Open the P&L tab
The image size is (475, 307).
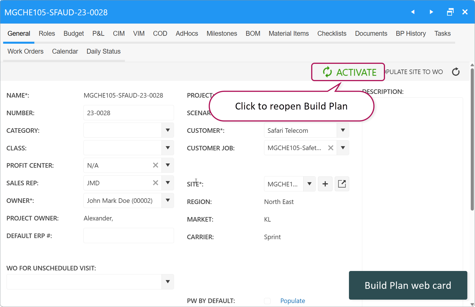pos(98,33)
